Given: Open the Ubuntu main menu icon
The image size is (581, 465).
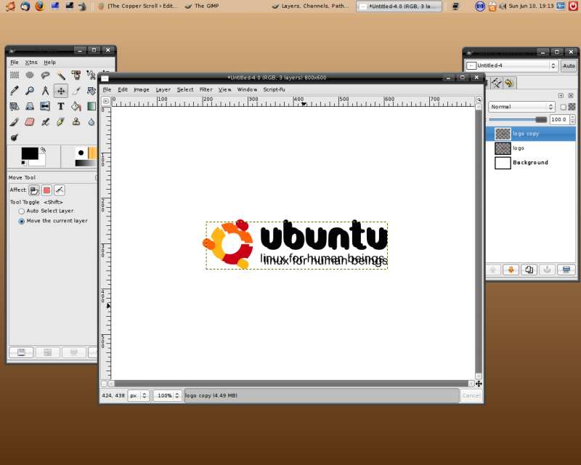Looking at the screenshot, I should click(x=10, y=6).
